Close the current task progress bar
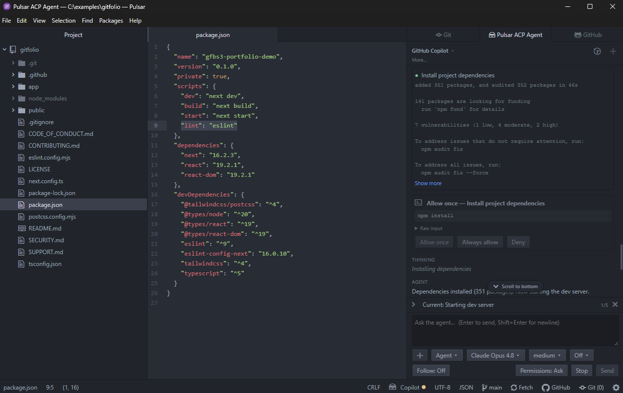 click(615, 305)
